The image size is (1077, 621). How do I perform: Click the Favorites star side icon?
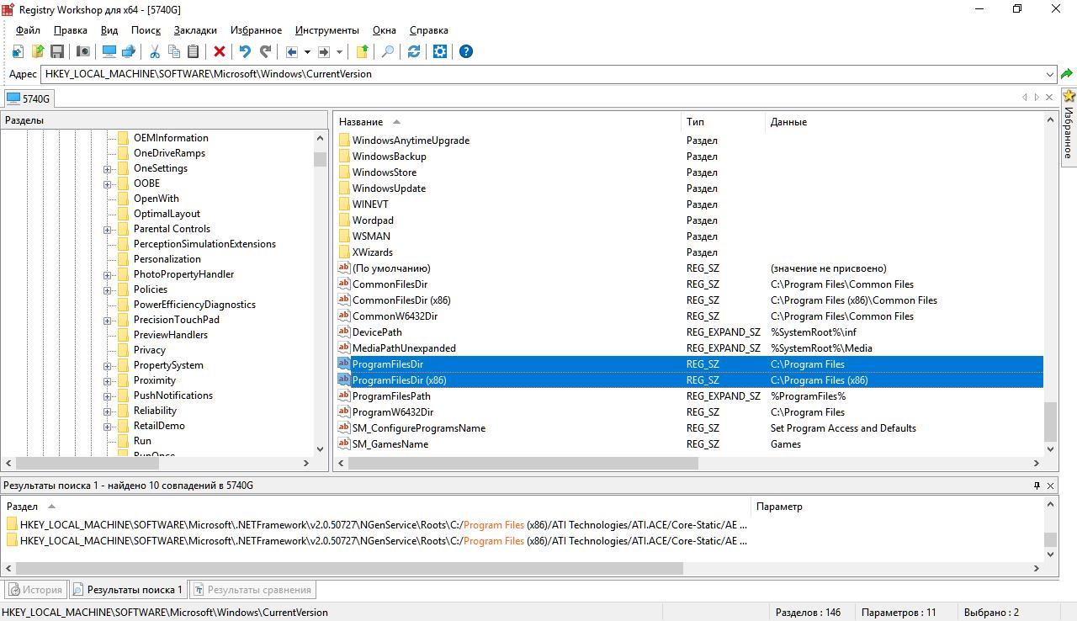click(x=1069, y=97)
